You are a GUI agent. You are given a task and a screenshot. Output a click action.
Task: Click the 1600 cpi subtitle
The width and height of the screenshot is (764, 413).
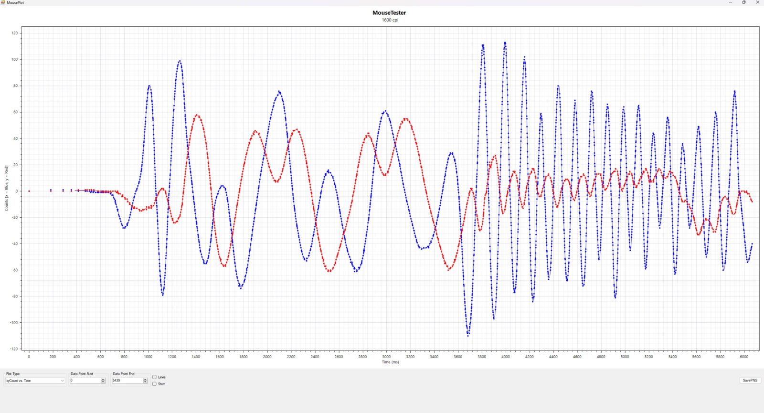tap(390, 20)
